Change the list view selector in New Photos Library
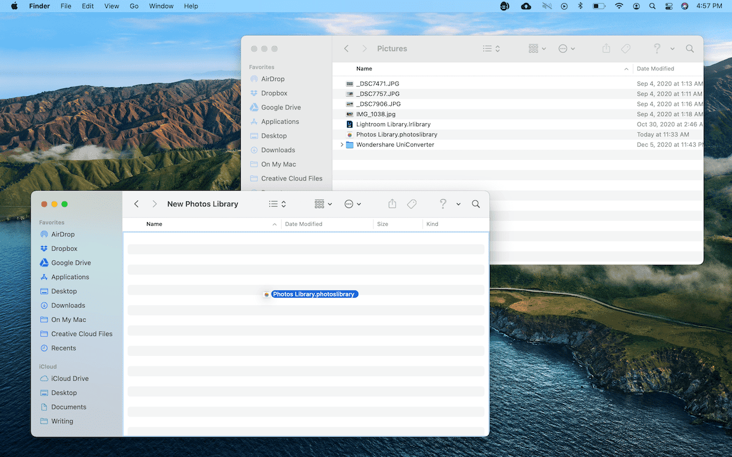The width and height of the screenshot is (732, 457). coord(277,204)
